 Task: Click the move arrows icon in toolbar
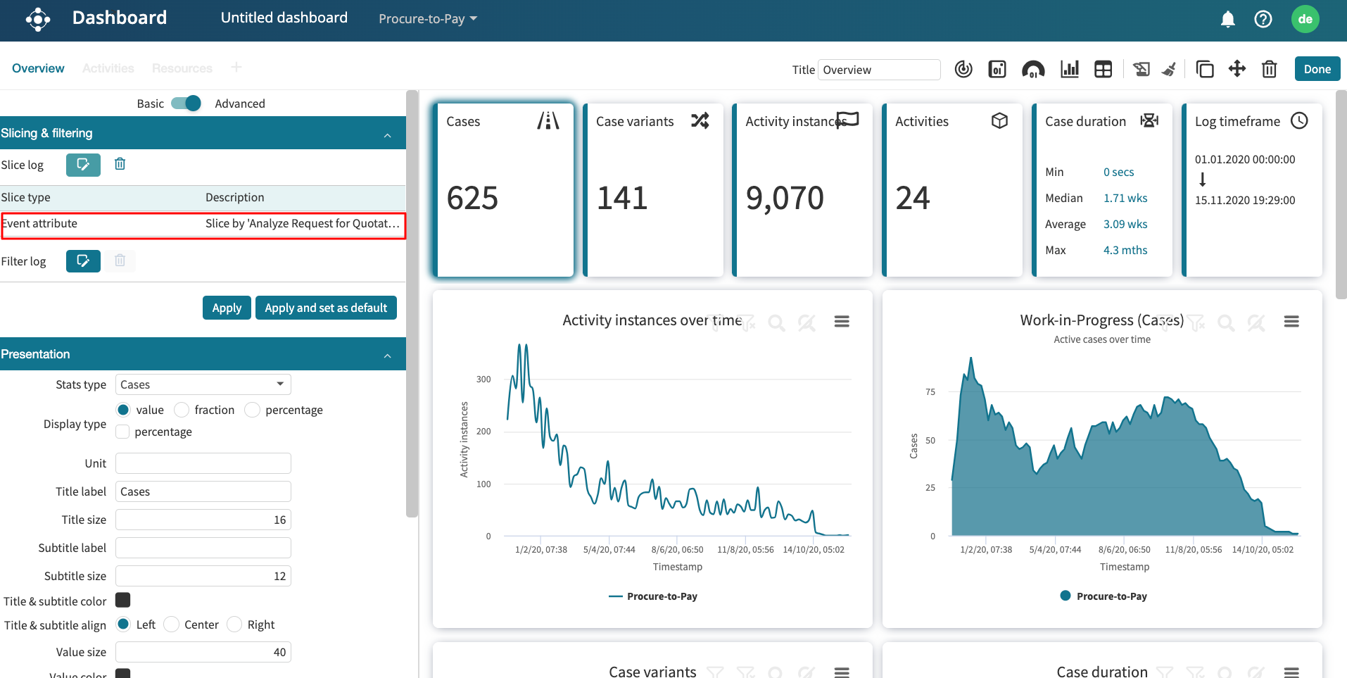[x=1237, y=69]
